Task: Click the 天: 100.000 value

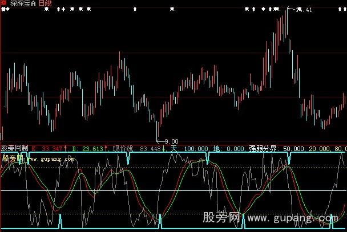Action: (x=189, y=148)
